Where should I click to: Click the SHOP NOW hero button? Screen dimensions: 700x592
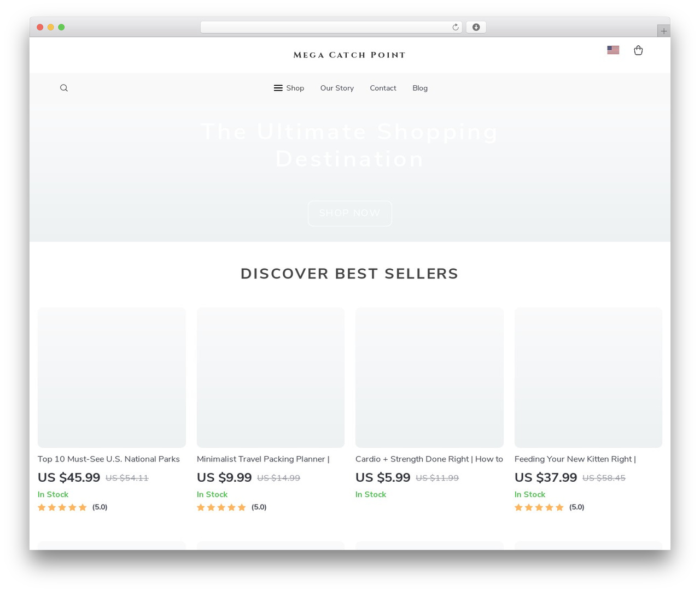pyautogui.click(x=350, y=213)
